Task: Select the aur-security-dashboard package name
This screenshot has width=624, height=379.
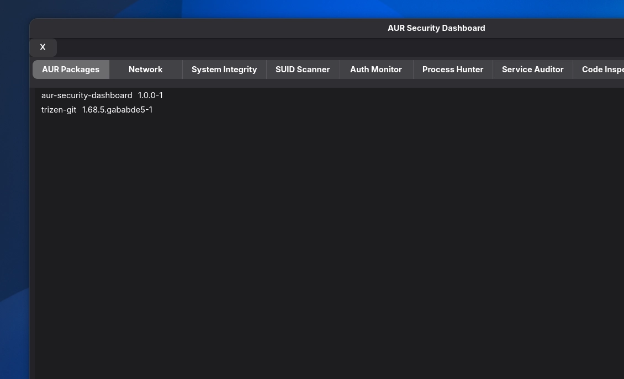Action: pyautogui.click(x=87, y=95)
